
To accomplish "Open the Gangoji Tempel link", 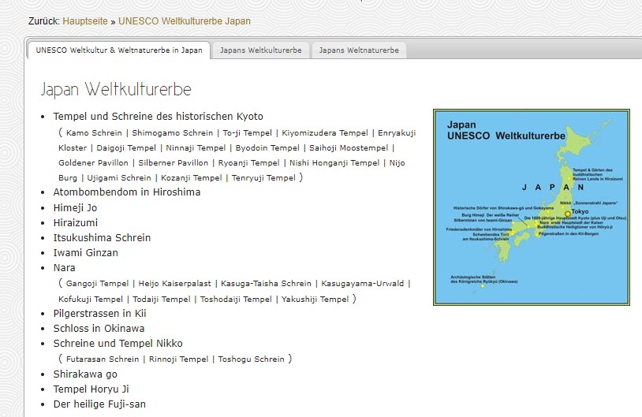I will coord(98,284).
